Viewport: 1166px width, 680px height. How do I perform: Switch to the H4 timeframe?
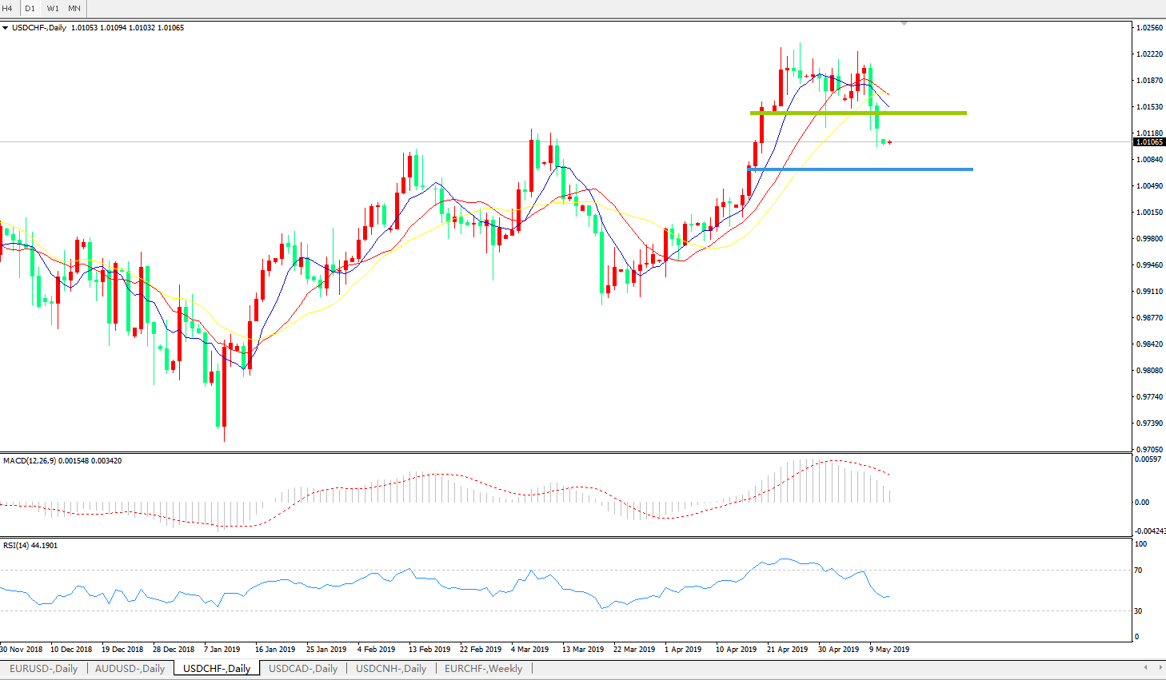pyautogui.click(x=7, y=8)
